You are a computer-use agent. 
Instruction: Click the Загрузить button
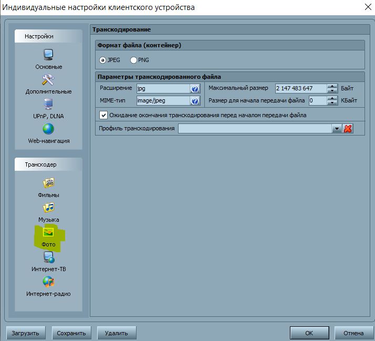click(26, 333)
